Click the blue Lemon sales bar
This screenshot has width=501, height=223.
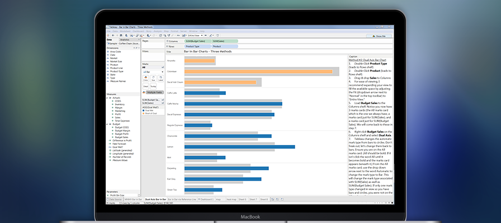click(x=240, y=147)
